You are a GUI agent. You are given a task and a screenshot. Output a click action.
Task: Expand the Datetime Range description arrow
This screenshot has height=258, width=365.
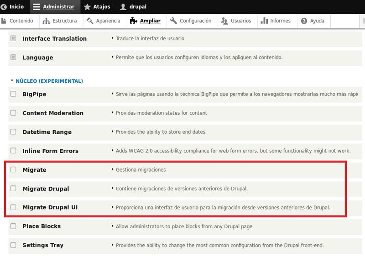click(112, 132)
